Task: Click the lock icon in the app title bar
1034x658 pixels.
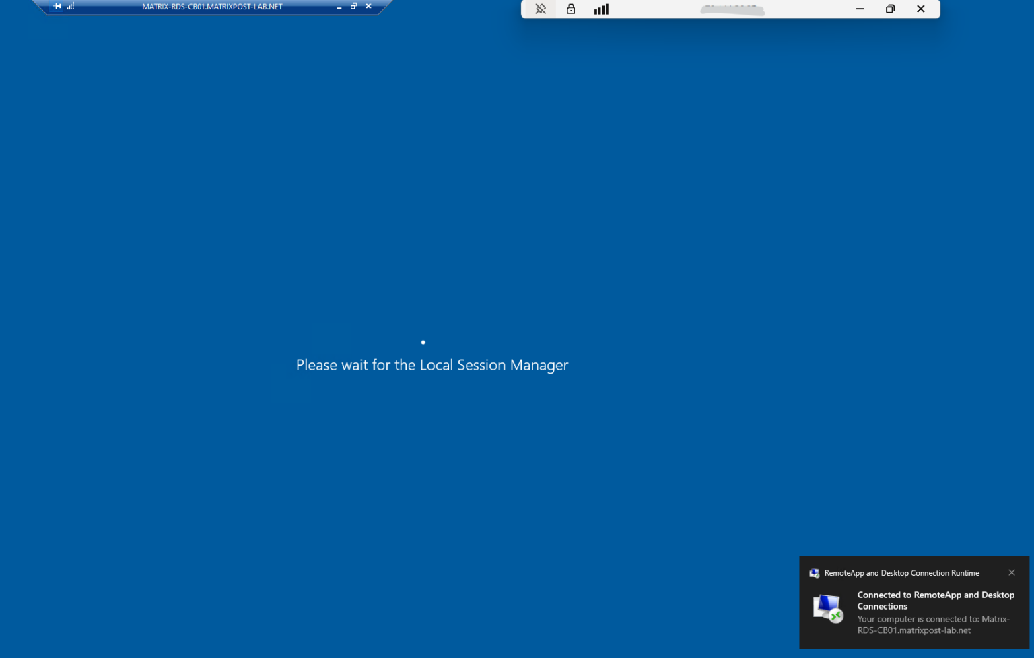Action: coord(570,9)
